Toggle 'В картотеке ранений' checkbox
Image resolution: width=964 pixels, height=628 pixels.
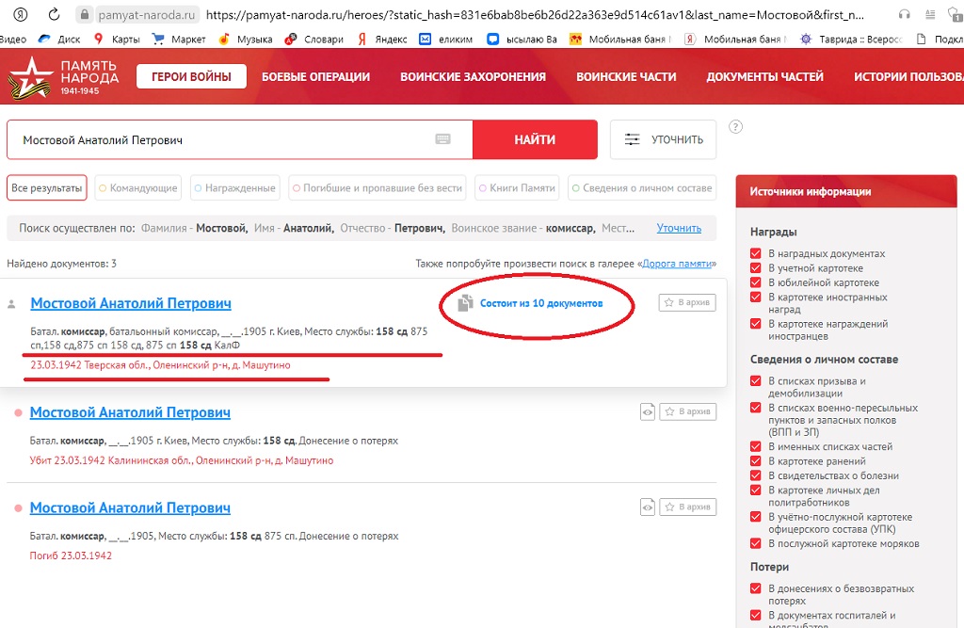(x=756, y=461)
